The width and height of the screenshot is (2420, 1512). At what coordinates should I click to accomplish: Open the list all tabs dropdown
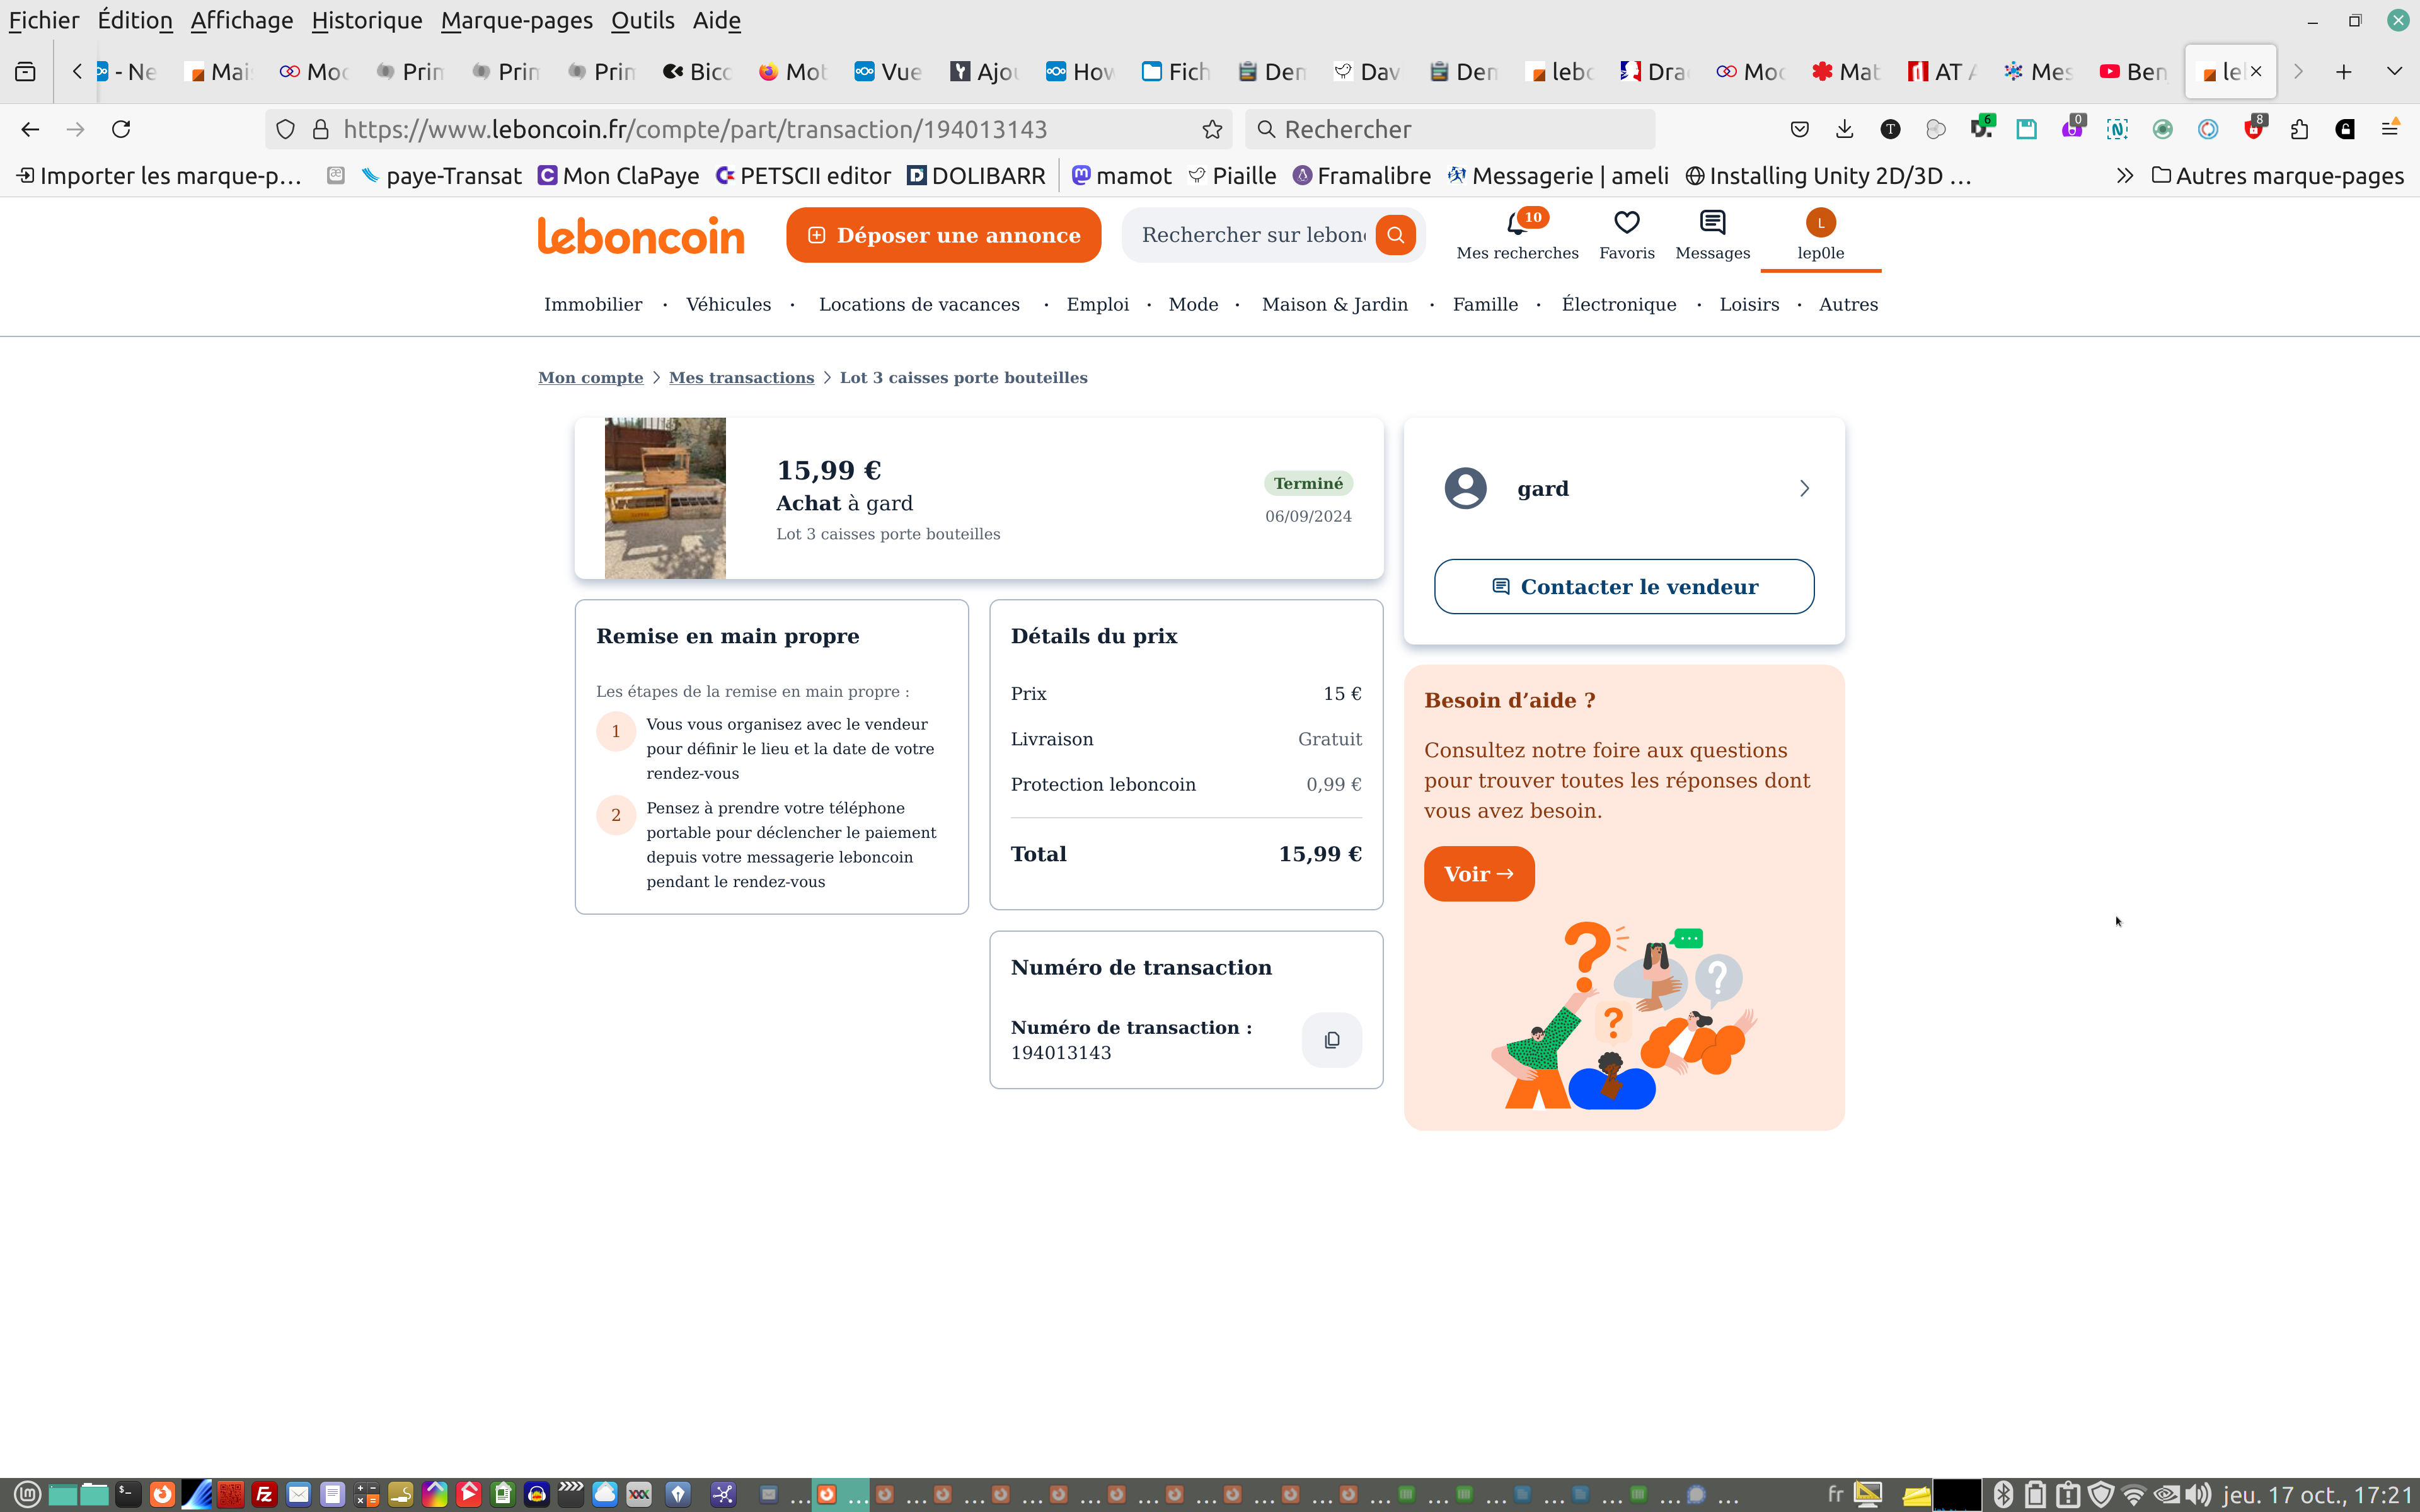[x=2394, y=71]
